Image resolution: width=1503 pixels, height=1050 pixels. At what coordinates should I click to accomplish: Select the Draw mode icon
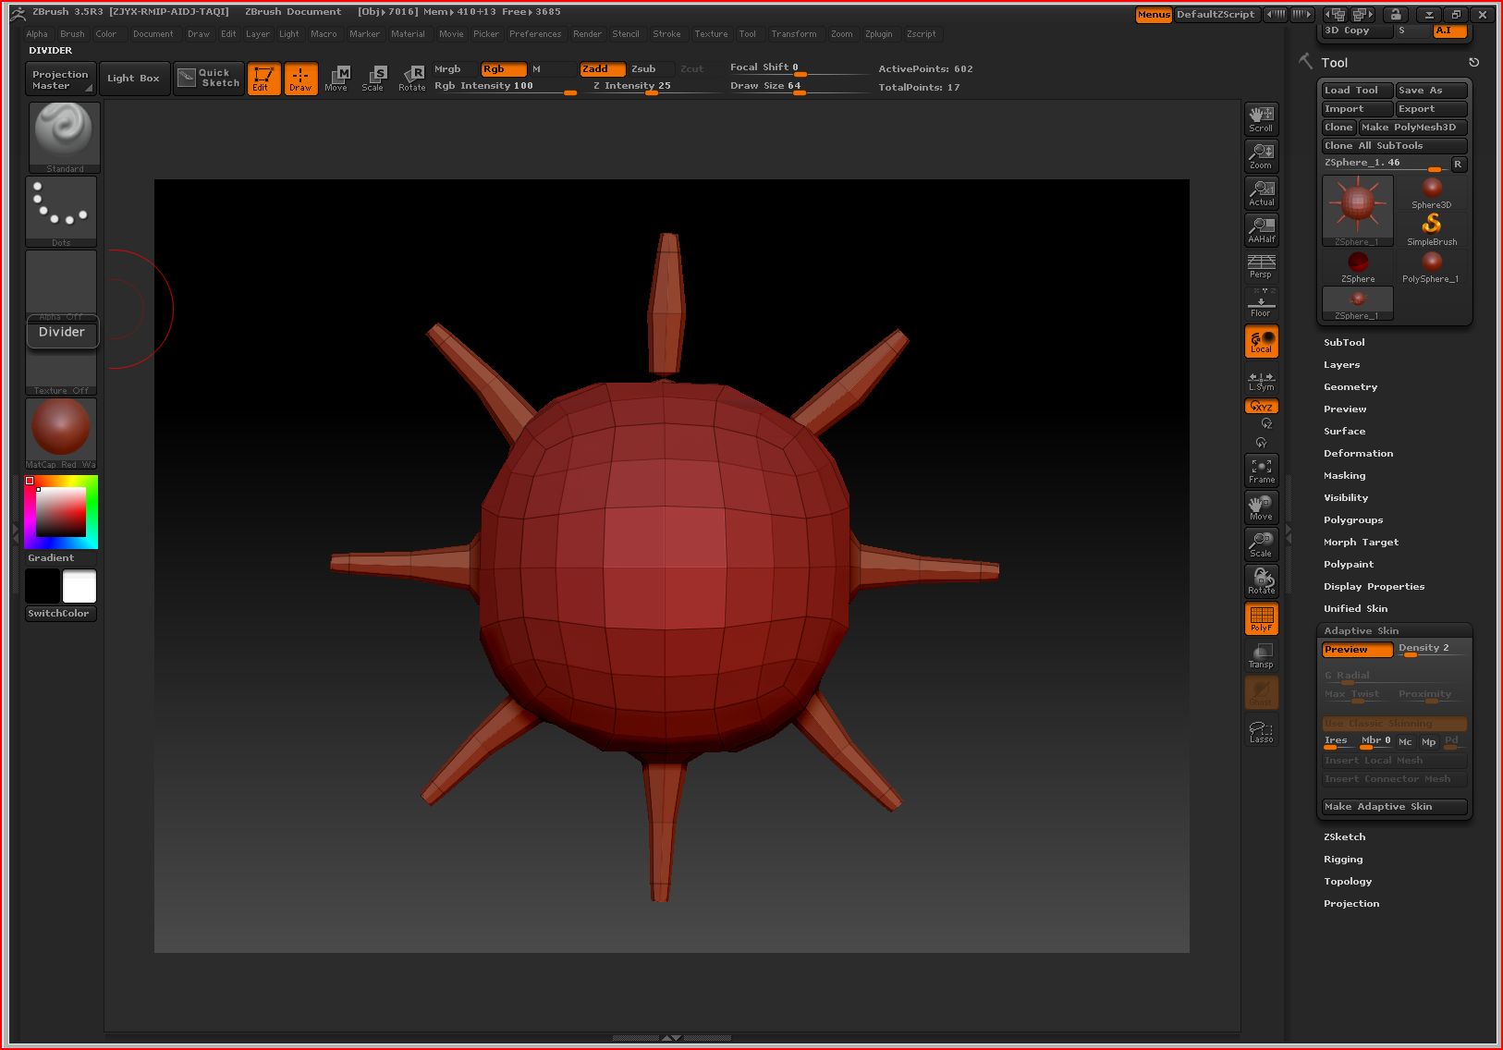300,79
